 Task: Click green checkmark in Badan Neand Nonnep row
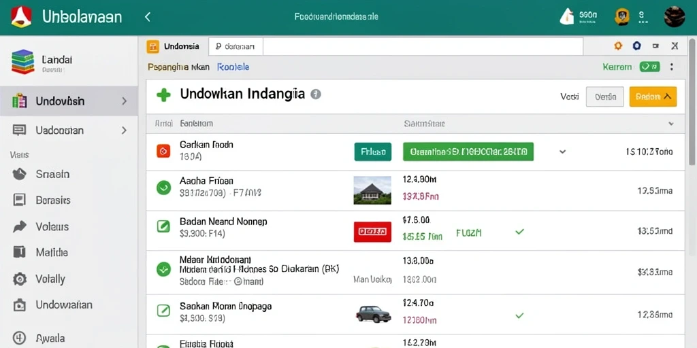(x=519, y=231)
